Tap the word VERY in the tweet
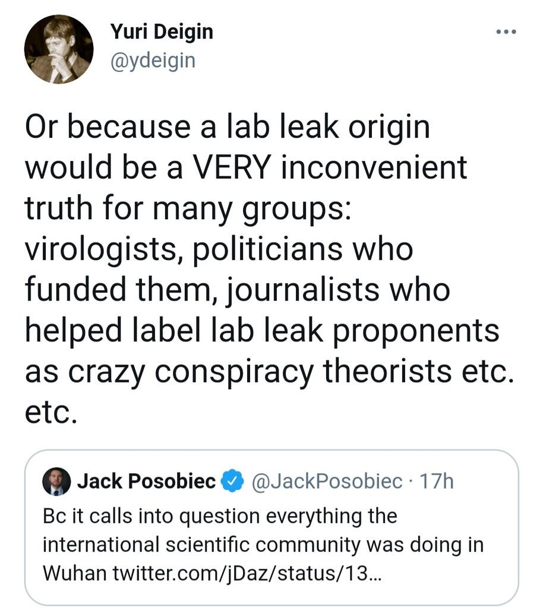The width and height of the screenshot is (543, 608). point(231,167)
